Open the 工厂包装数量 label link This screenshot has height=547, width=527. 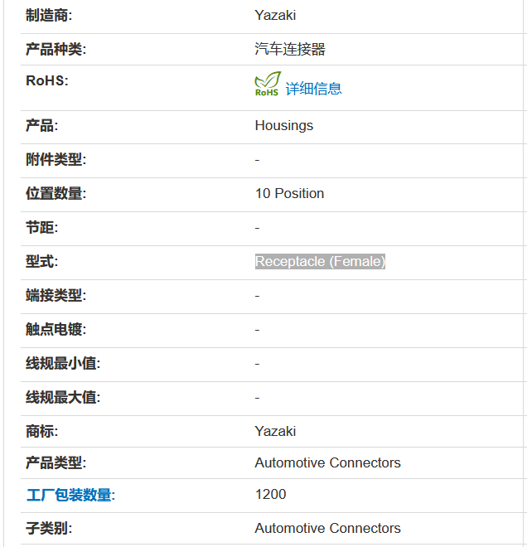point(70,495)
